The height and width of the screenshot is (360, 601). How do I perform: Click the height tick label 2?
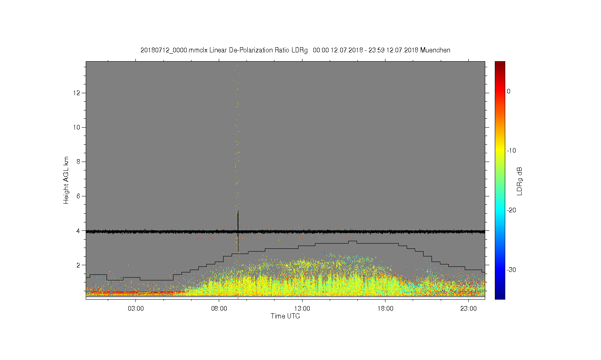click(79, 265)
